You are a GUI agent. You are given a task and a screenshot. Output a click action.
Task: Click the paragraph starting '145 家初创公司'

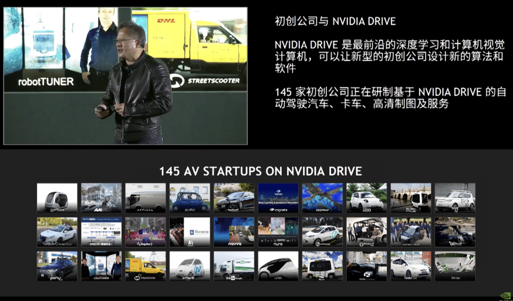(390, 97)
